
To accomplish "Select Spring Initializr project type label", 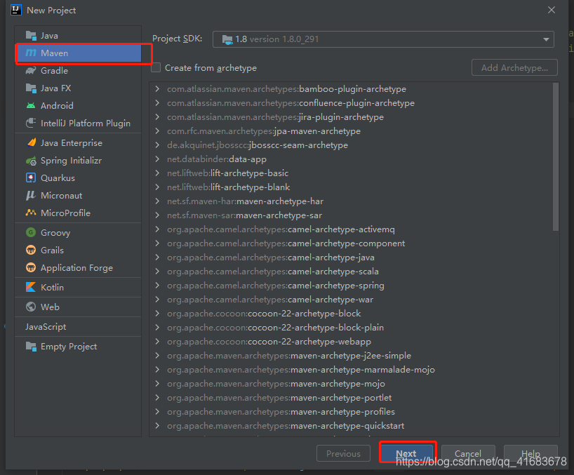I will click(x=72, y=161).
